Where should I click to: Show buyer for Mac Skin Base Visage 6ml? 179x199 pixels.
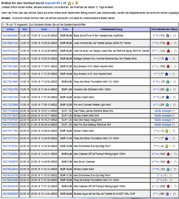(x=163, y=120)
